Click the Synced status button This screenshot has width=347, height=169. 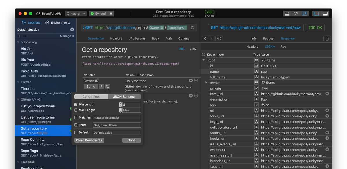(98, 14)
